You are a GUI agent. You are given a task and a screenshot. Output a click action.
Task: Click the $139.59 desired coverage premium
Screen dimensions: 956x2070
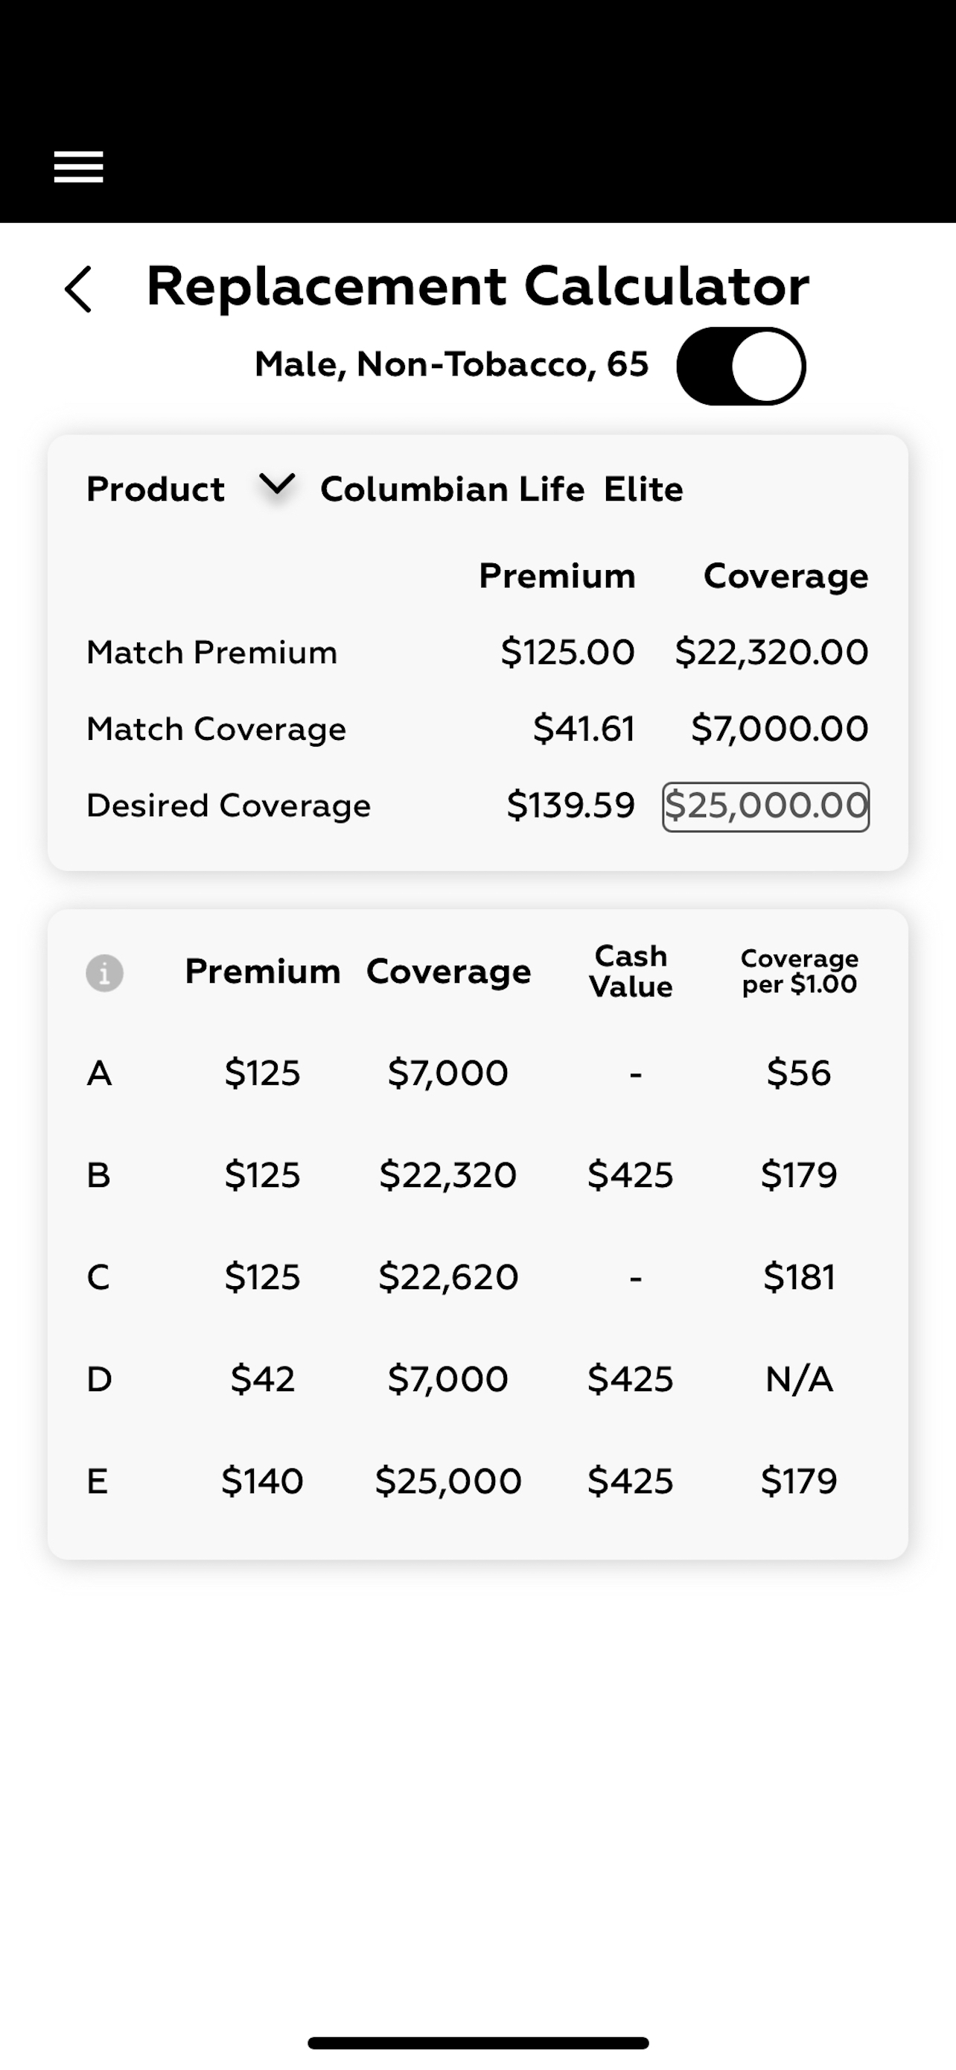coord(571,805)
